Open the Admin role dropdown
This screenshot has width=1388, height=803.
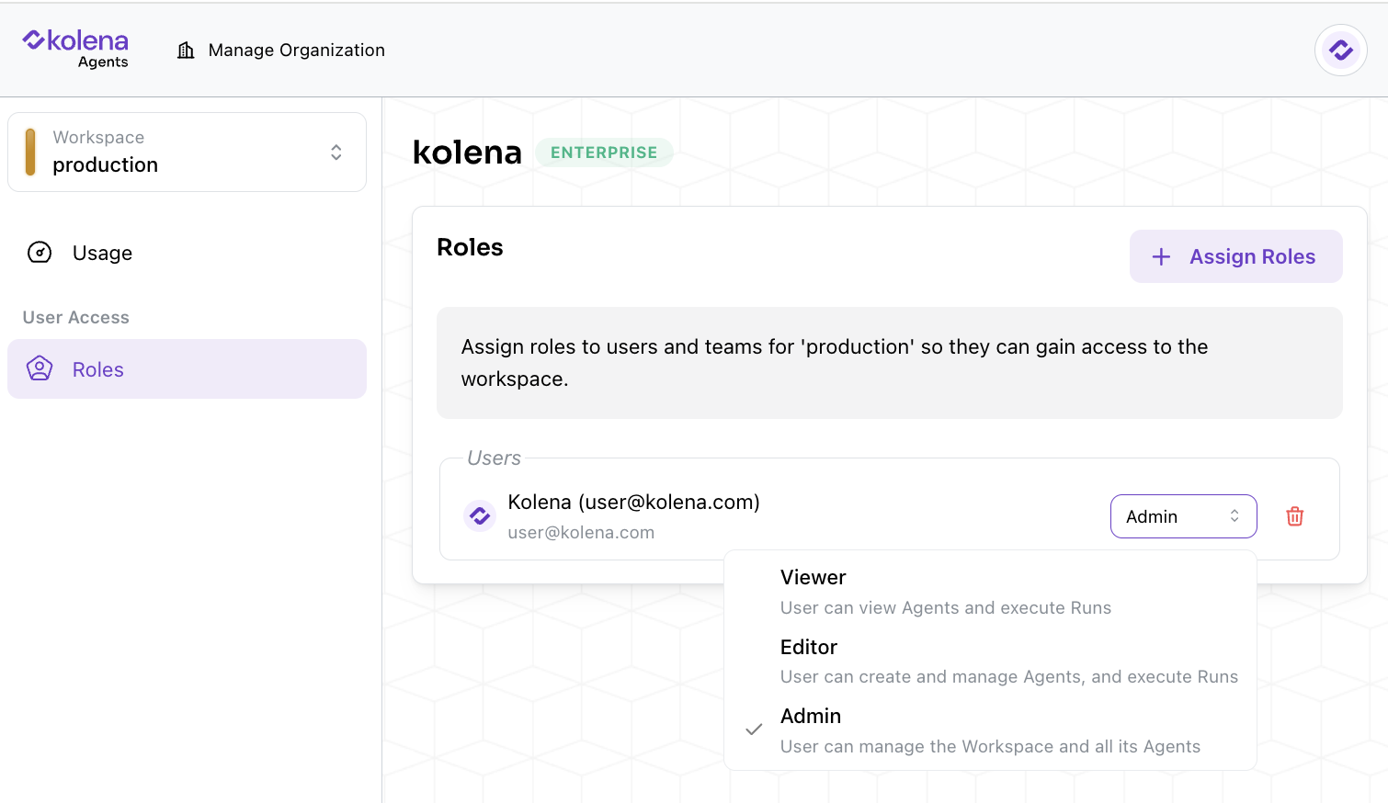tap(1183, 516)
